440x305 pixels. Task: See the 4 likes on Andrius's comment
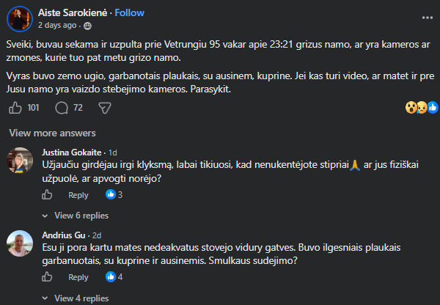(114, 277)
